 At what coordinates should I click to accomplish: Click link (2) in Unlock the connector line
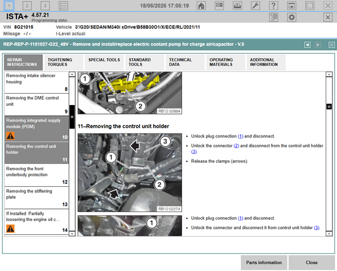(236, 146)
